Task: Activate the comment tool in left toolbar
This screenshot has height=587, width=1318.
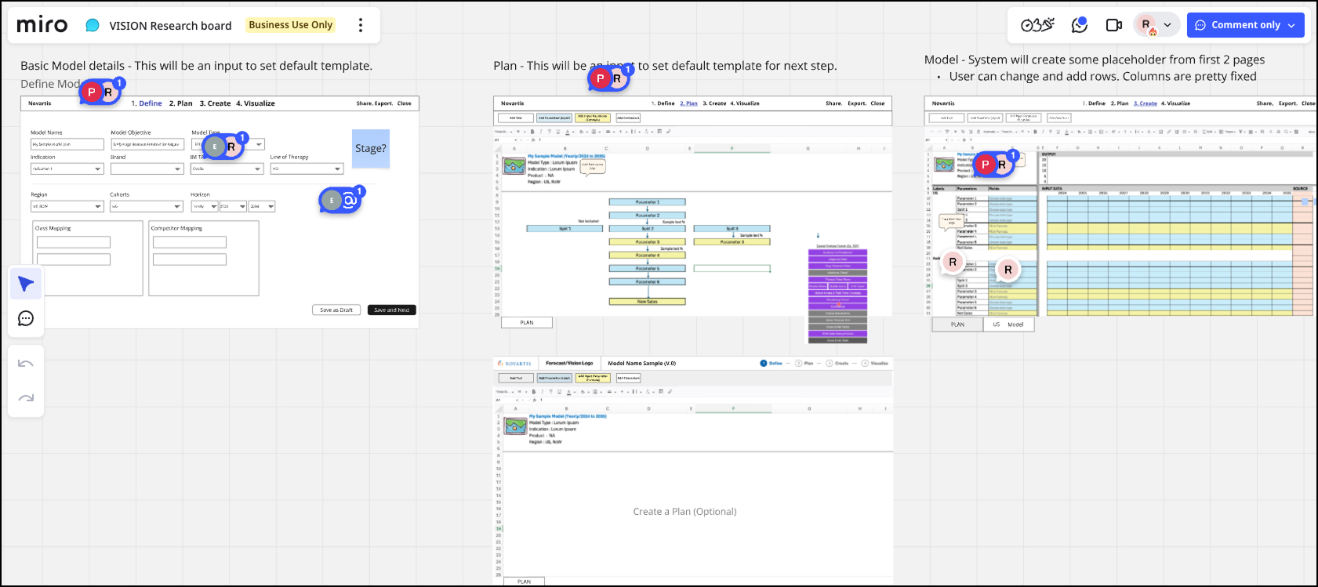Action: point(26,318)
